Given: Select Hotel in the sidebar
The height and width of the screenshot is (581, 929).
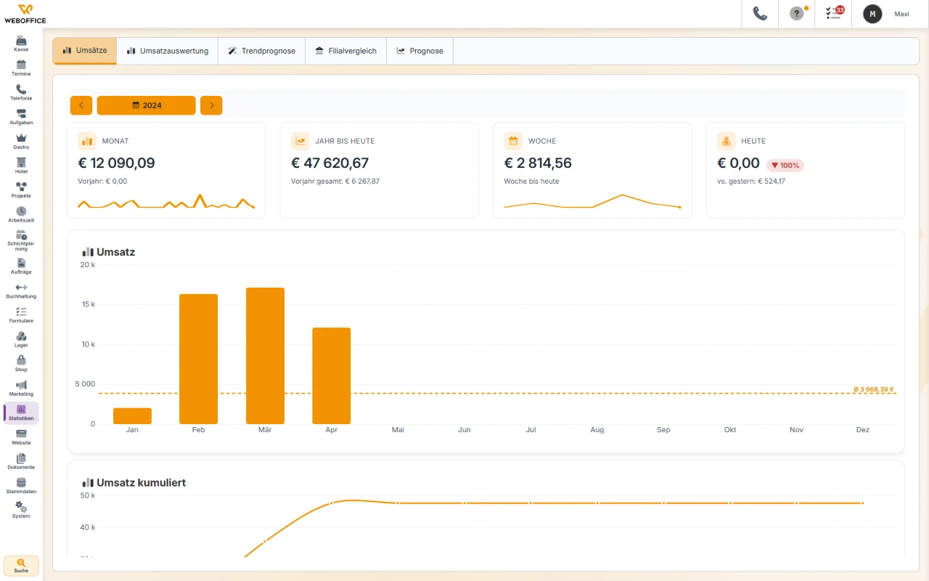Looking at the screenshot, I should [21, 166].
